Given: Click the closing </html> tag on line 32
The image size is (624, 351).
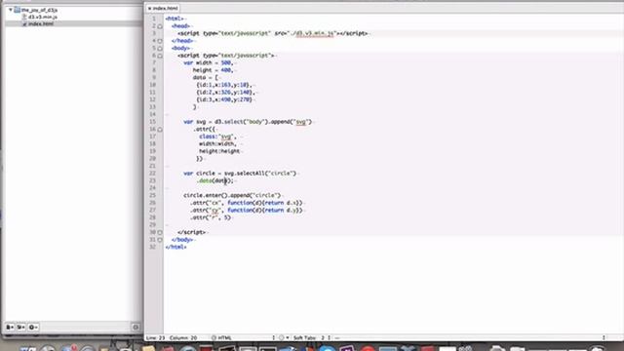Looking at the screenshot, I should (x=175, y=247).
